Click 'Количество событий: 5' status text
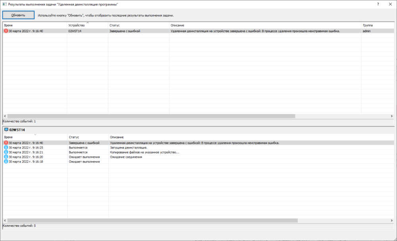397x241 pixels. point(19,225)
